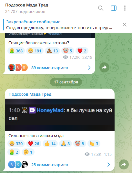Expand 89 комментариев chevron arrow
Viewport: 132px width, 173px height.
[x=89, y=68]
